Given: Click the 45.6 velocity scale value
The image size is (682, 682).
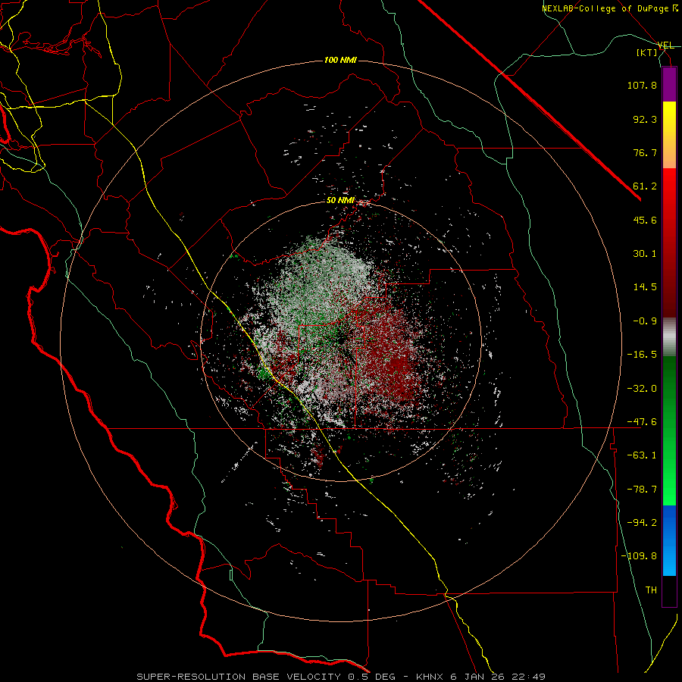Looking at the screenshot, I should [645, 220].
